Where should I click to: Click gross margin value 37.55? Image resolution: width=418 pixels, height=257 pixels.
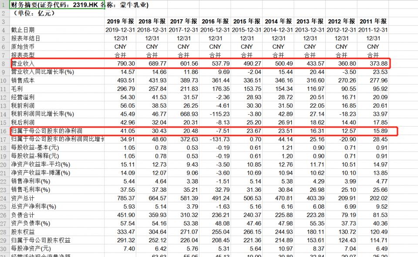[x=128, y=190]
